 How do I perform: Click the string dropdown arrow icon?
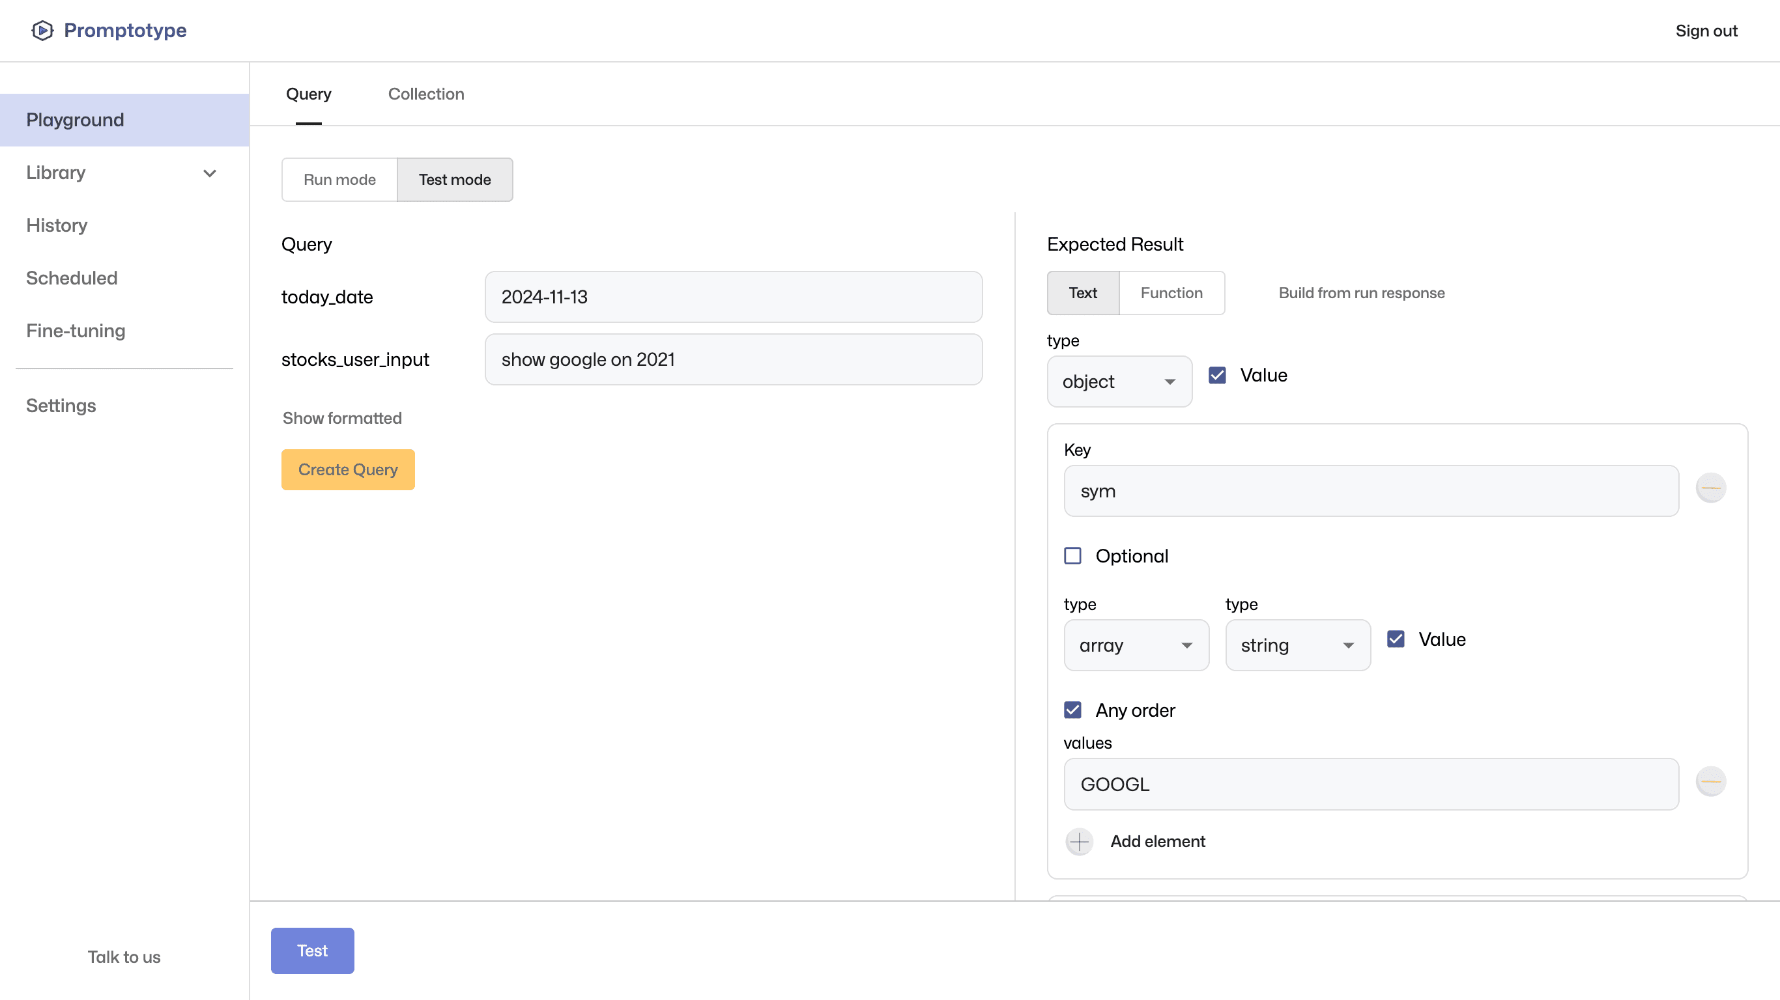(1349, 645)
